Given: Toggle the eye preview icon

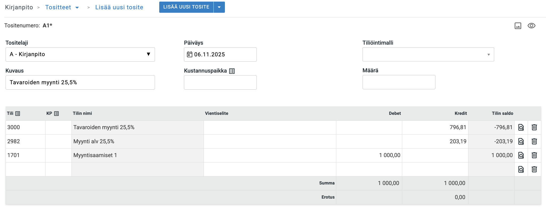Looking at the screenshot, I should (x=531, y=26).
